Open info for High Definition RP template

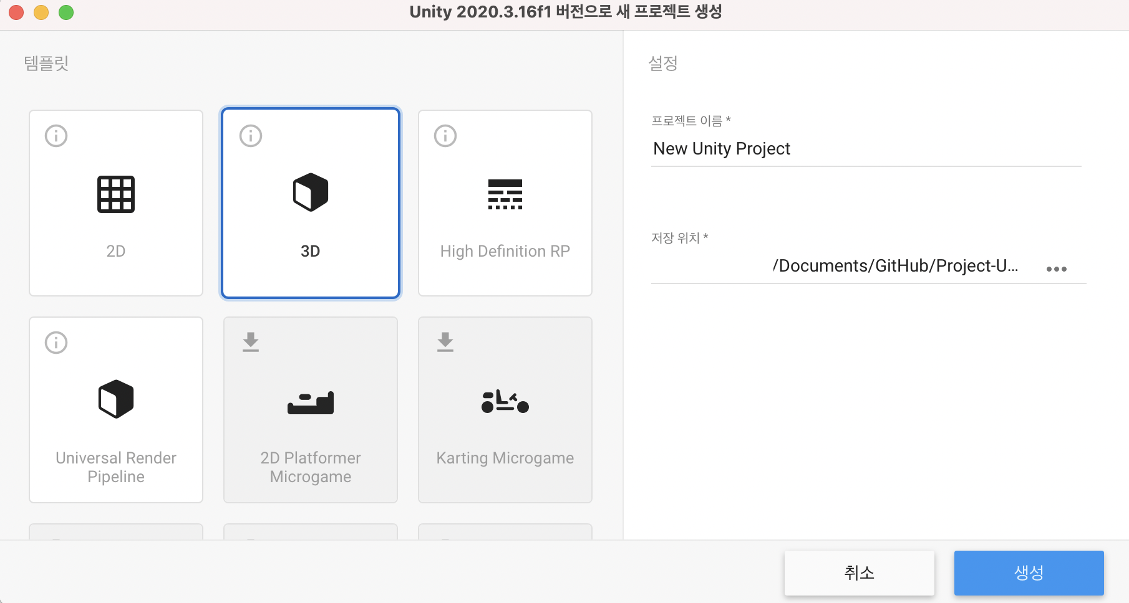pos(445,136)
